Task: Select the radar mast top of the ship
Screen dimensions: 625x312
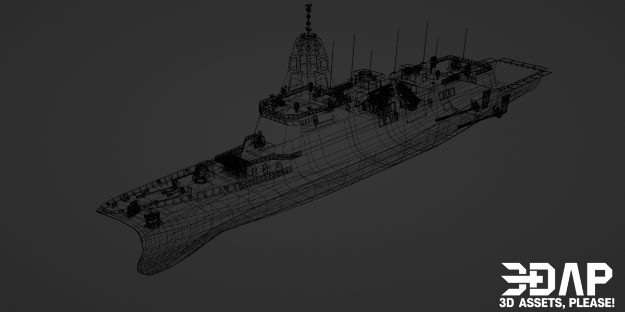Action: point(308,18)
